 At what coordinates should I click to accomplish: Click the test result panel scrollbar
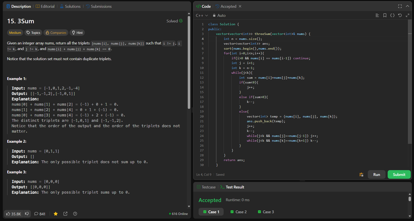pos(410,199)
